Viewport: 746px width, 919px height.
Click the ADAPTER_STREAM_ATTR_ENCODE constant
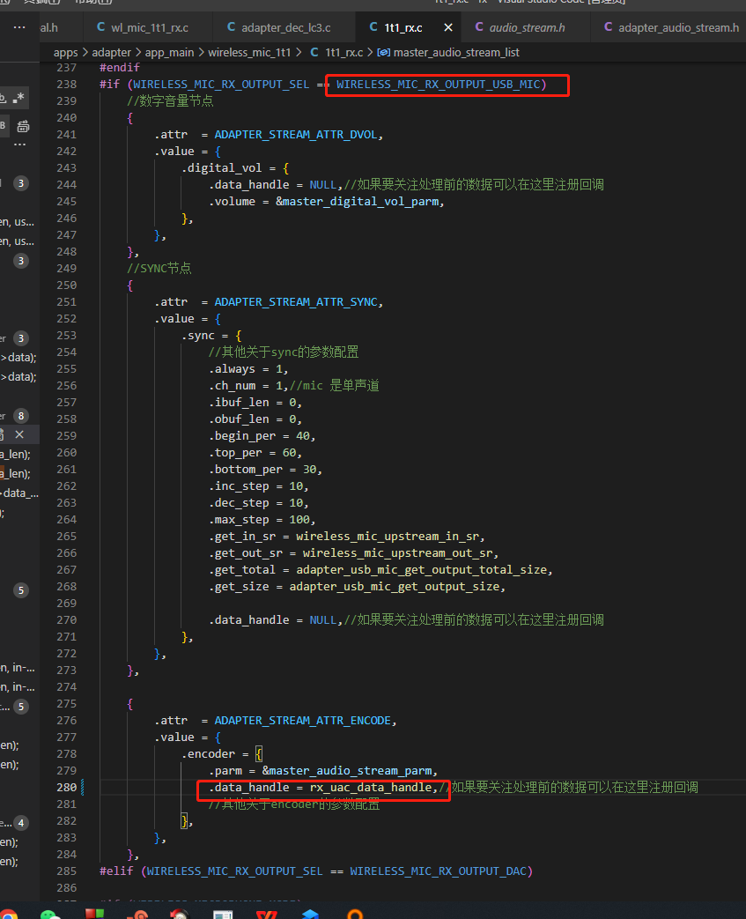(x=302, y=721)
